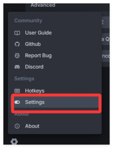Screen dimensions: 113x148
Task: Click the gear icon below the menu
Action: (x=14, y=142)
